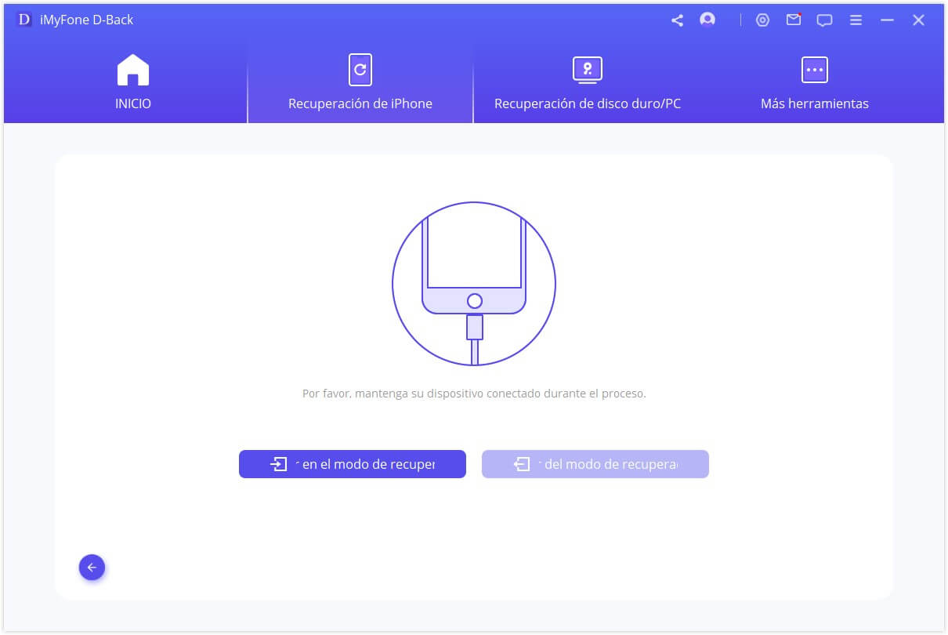Minimize the D-Back window
Screen dimensions: 948x635
[x=887, y=20]
